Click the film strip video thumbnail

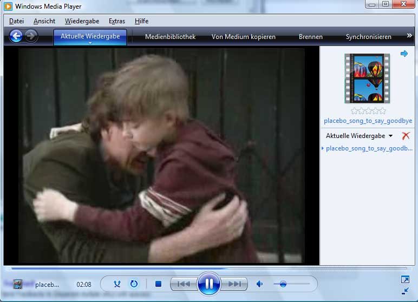[x=367, y=78]
